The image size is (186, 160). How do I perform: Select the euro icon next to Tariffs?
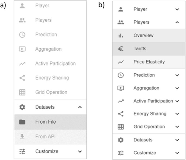coord(121,49)
